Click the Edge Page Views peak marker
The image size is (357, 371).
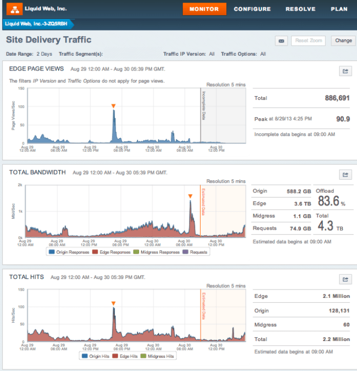point(113,106)
